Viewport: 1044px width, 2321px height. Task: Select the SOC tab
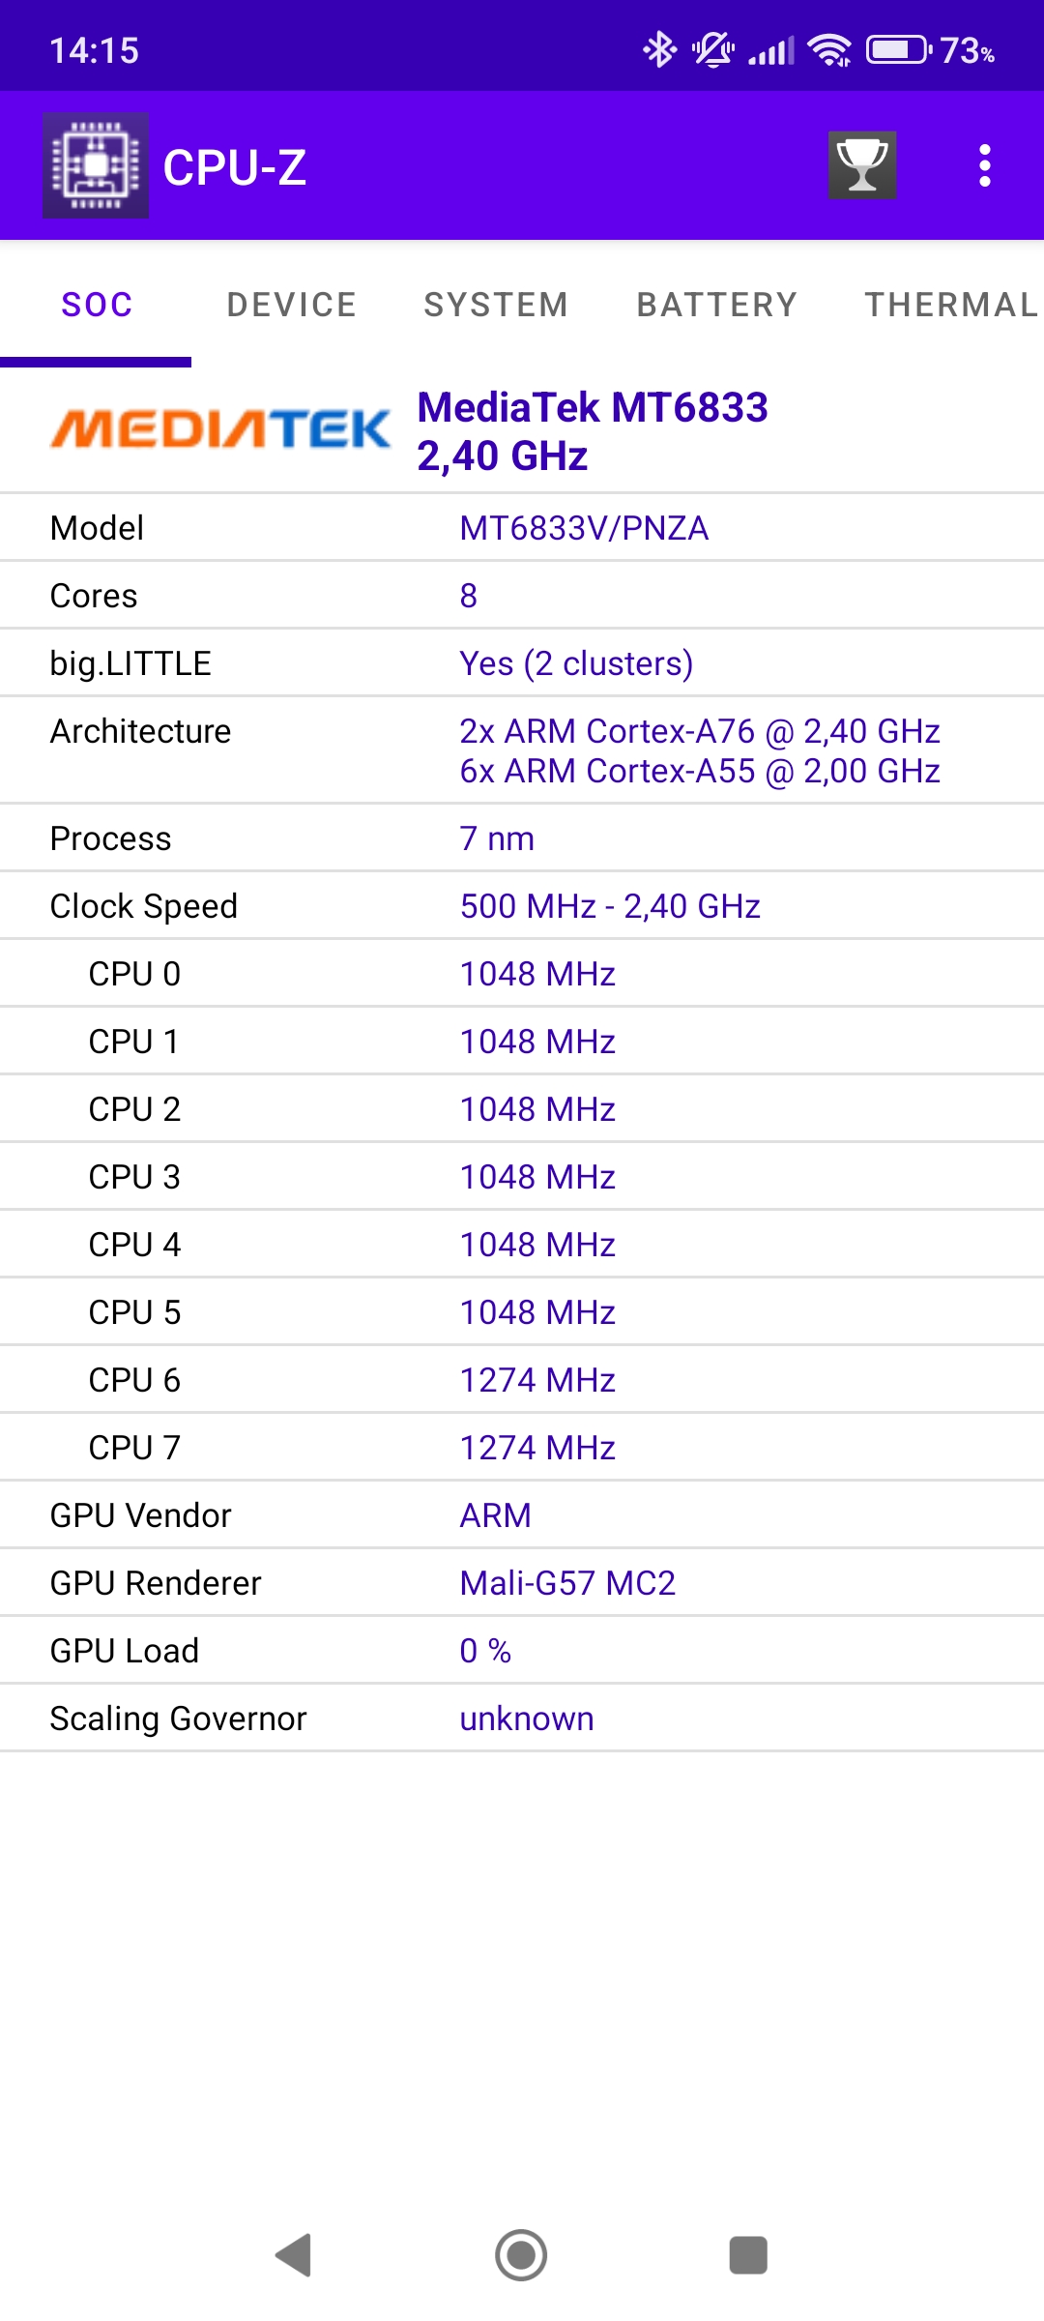97,305
